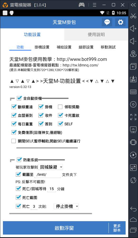138x238 pixels.
Task: Open the 回城躲避 dropdown
Action: click(x=51, y=167)
